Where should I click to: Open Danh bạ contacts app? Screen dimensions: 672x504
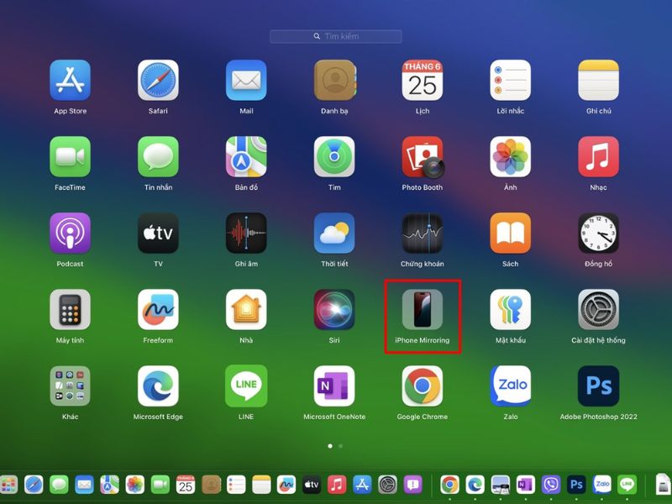point(334,80)
